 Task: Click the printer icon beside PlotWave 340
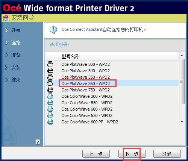tap(50, 71)
